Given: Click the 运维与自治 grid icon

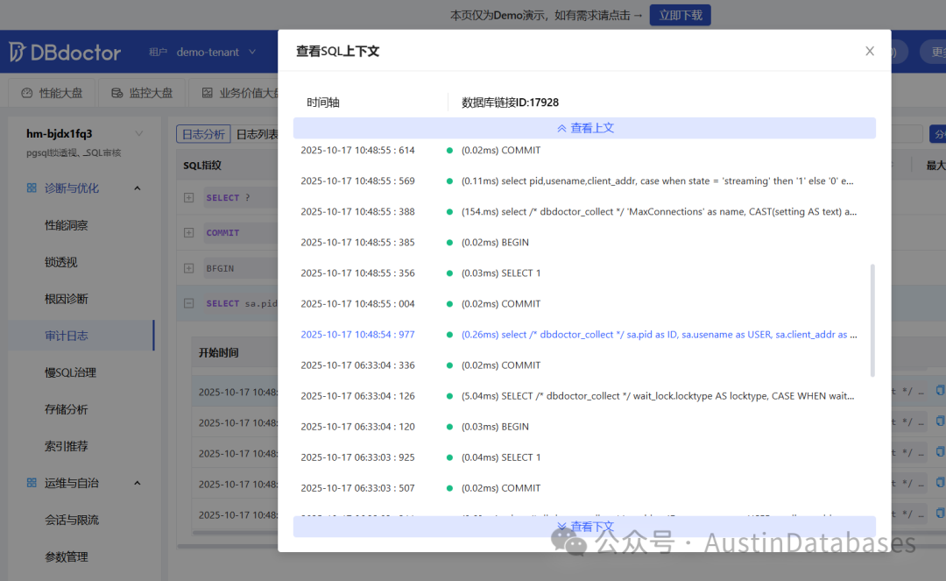Looking at the screenshot, I should point(32,483).
